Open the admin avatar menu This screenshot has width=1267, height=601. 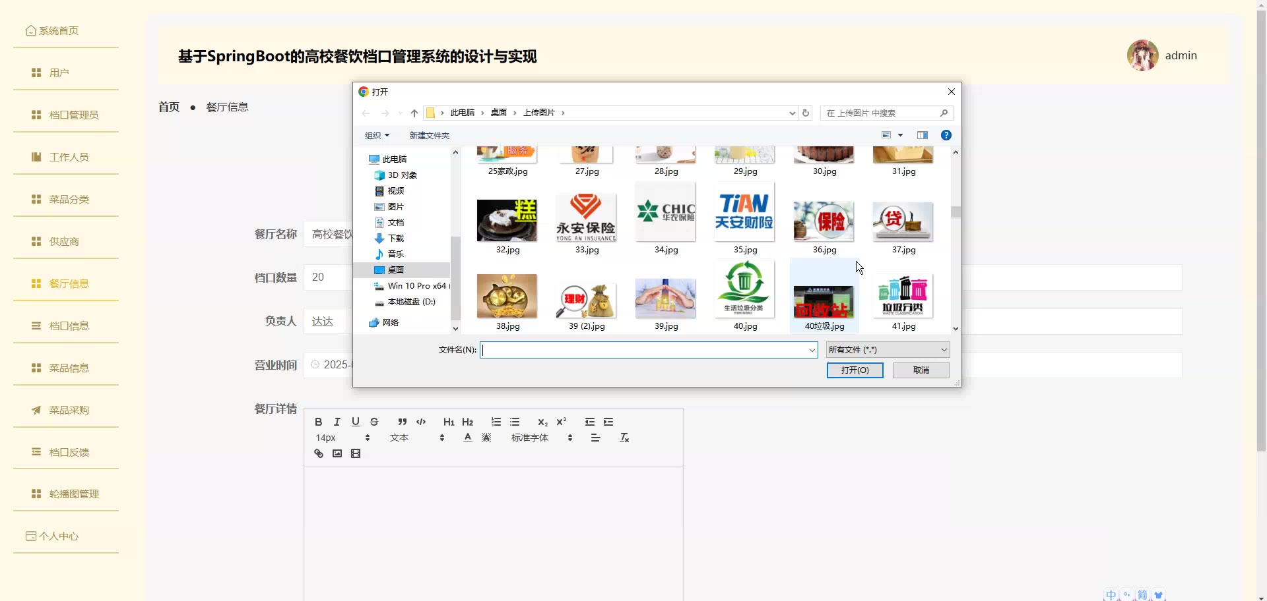pos(1143,55)
